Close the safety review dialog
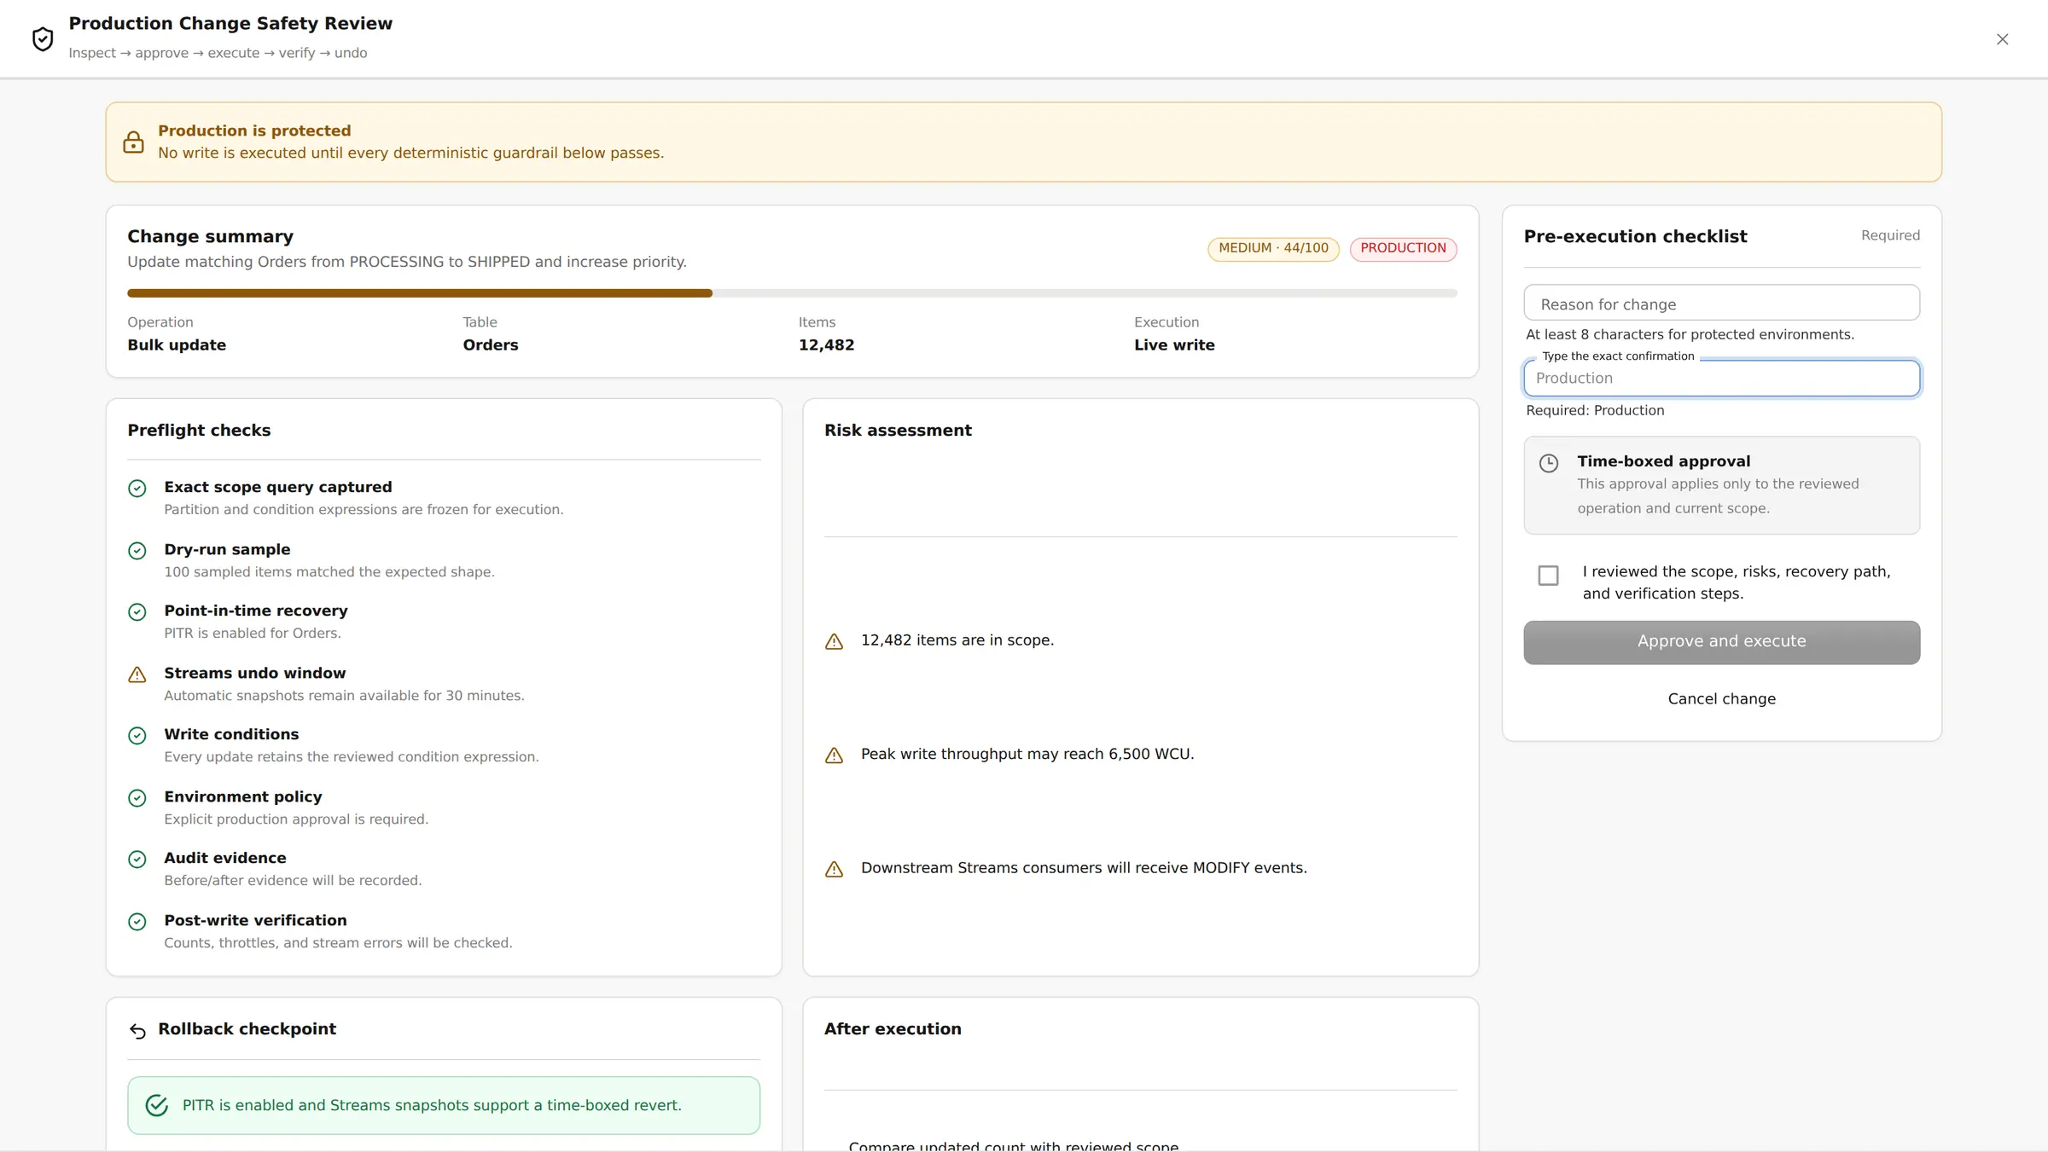Image resolution: width=2048 pixels, height=1152 pixels. point(2002,39)
